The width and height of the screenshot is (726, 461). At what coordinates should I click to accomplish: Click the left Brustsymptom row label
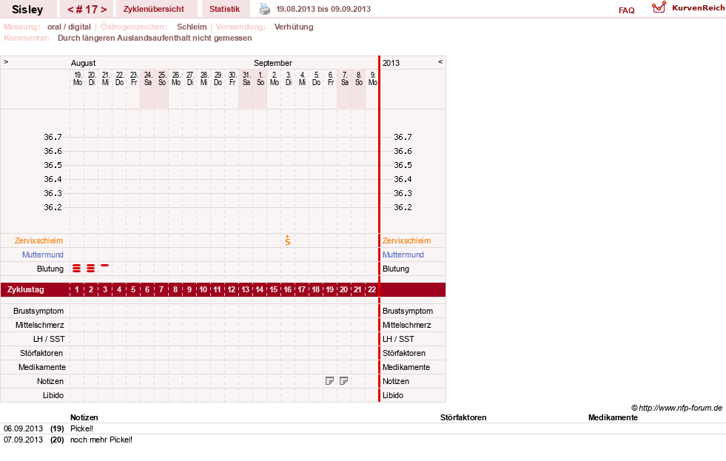click(38, 311)
